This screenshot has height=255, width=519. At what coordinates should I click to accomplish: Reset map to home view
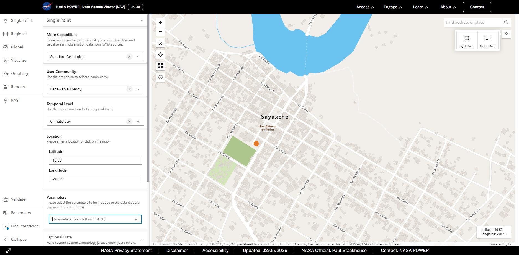tap(160, 43)
